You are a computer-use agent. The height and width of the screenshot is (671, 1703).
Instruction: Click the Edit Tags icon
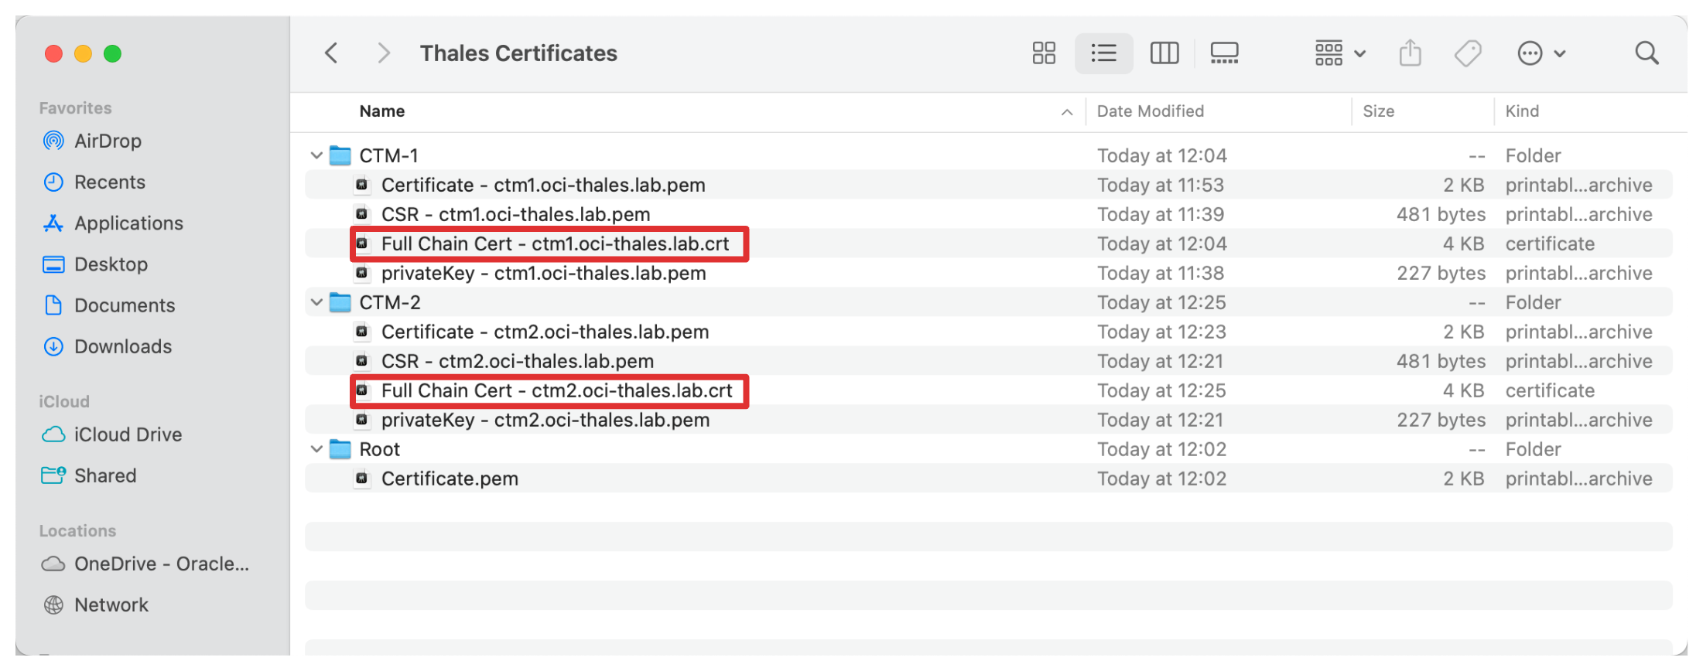tap(1467, 53)
